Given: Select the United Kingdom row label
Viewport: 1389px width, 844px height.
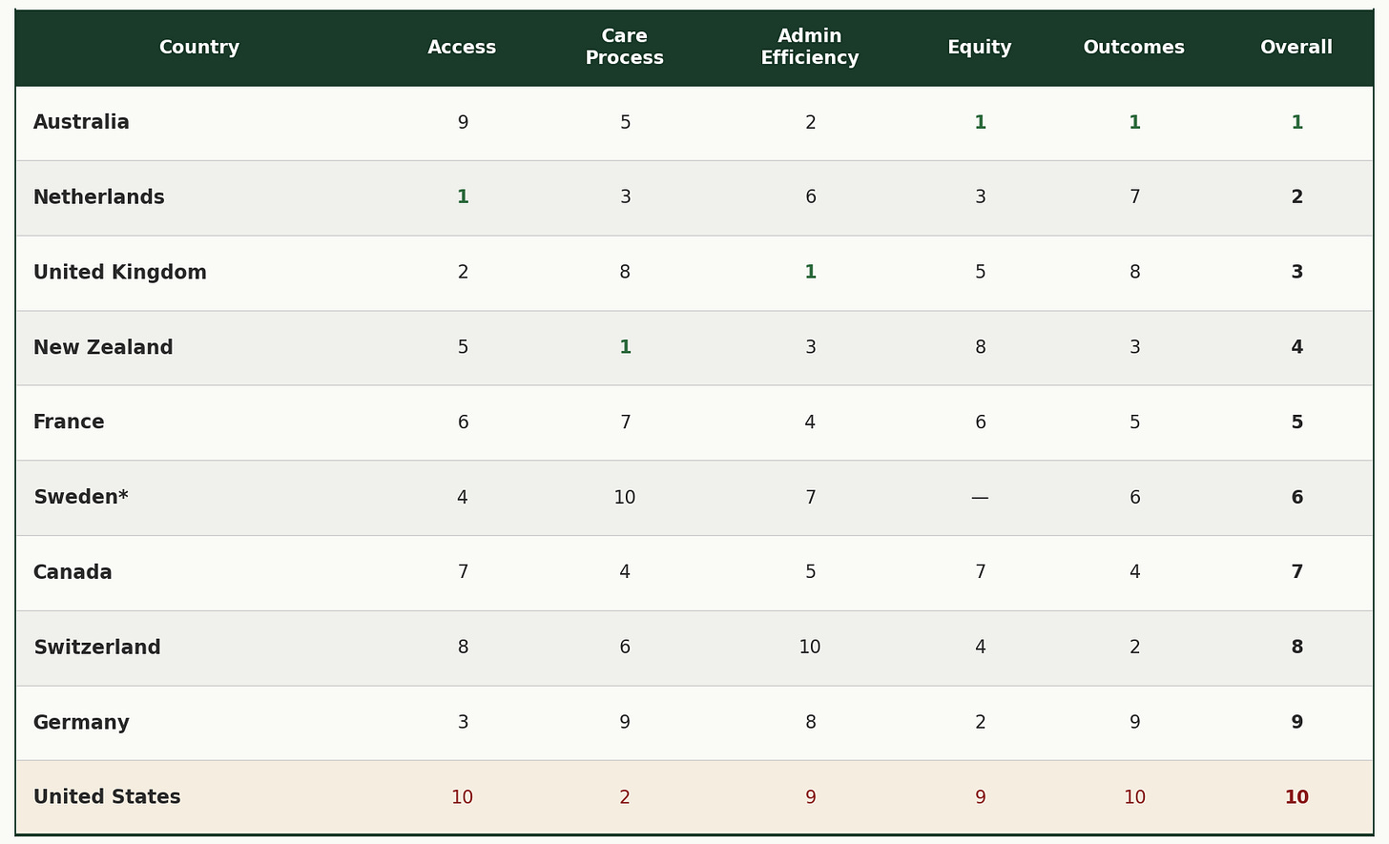Looking at the screenshot, I should tap(120, 273).
